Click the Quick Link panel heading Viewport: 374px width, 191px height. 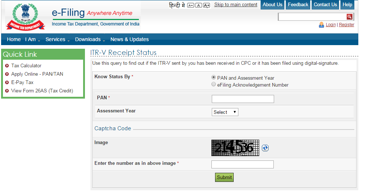[20, 54]
